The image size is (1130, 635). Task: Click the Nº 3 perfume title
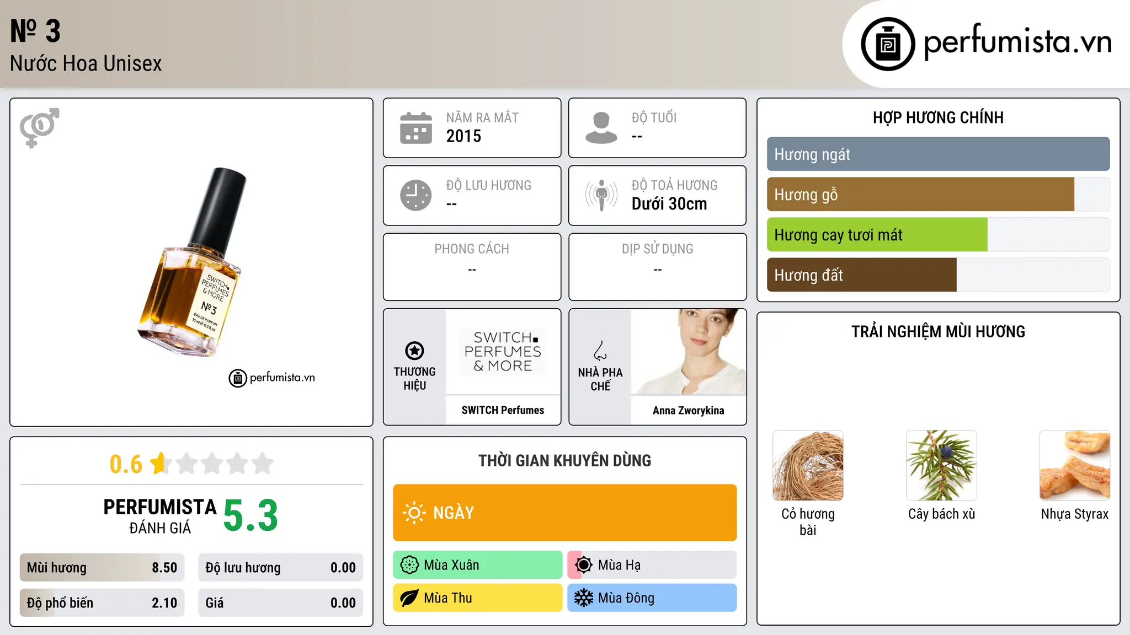click(35, 31)
